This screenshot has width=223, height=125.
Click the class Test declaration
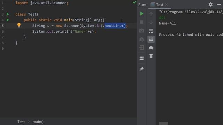click(27, 14)
